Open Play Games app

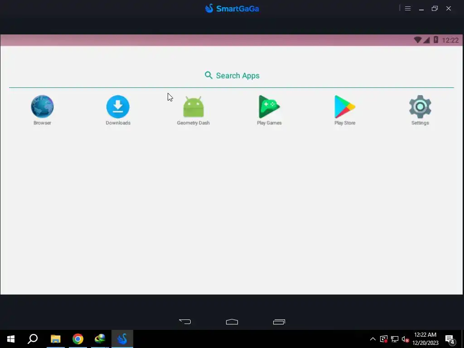269,110
